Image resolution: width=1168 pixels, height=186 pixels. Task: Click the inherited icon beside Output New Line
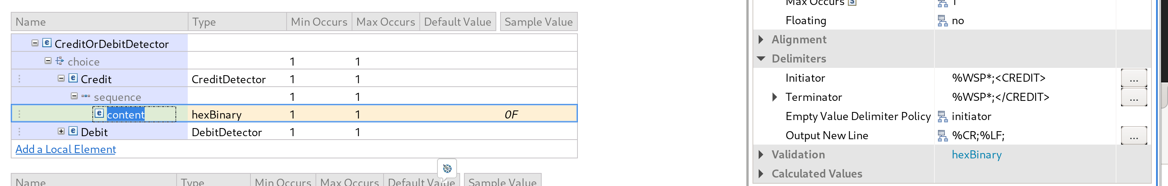[942, 135]
